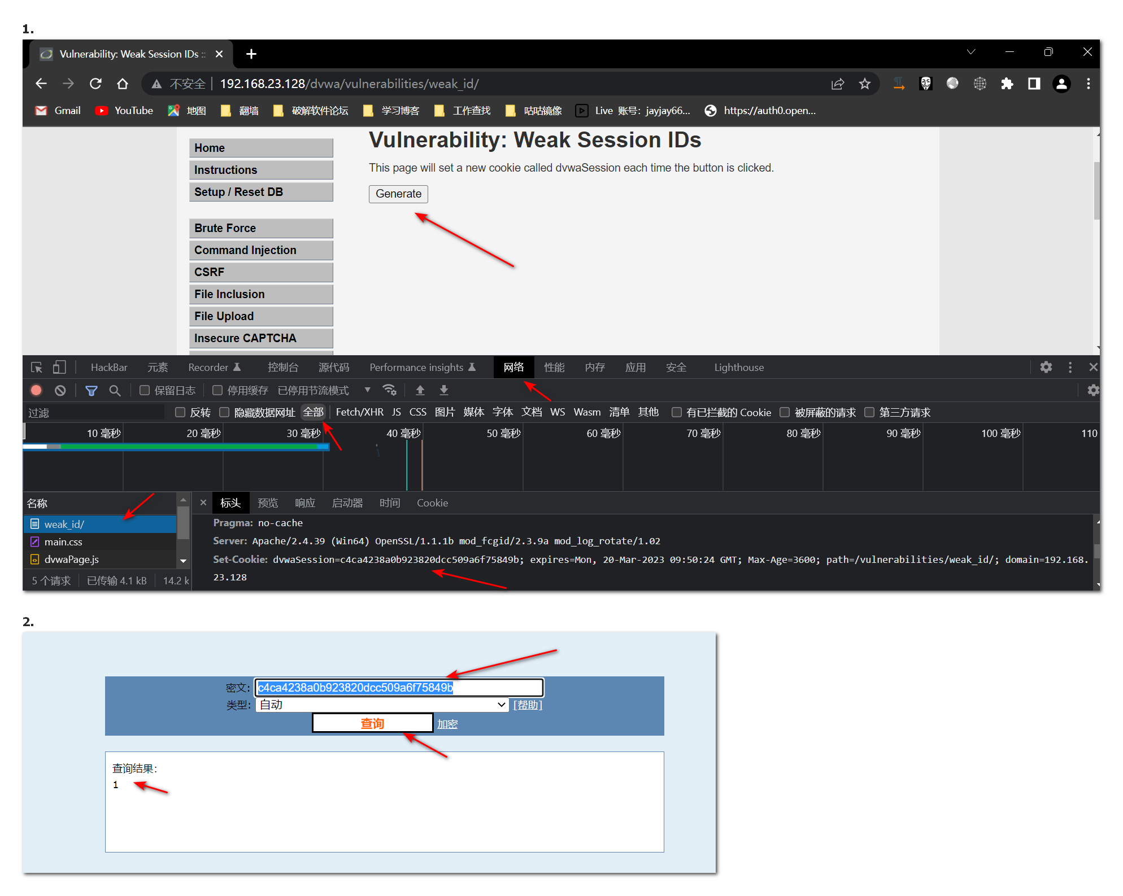
Task: Open the network search magnifier icon
Action: click(x=115, y=390)
